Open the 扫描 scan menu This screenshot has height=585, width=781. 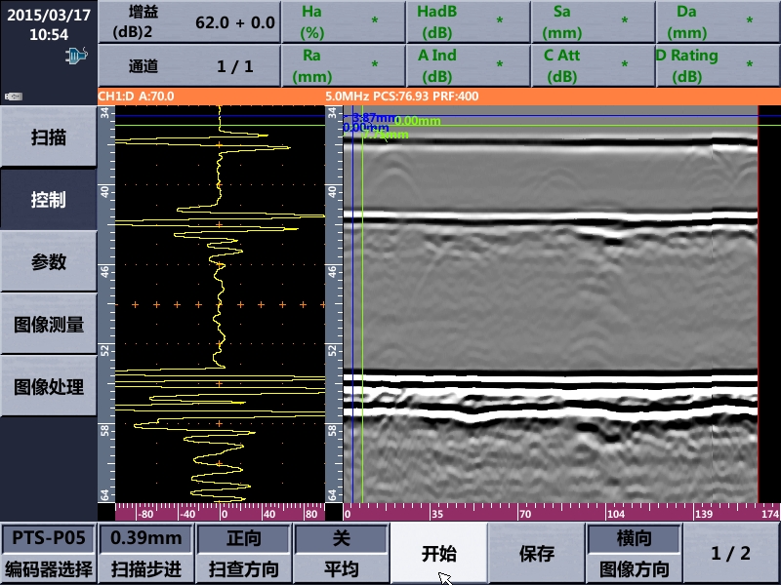[48, 136]
